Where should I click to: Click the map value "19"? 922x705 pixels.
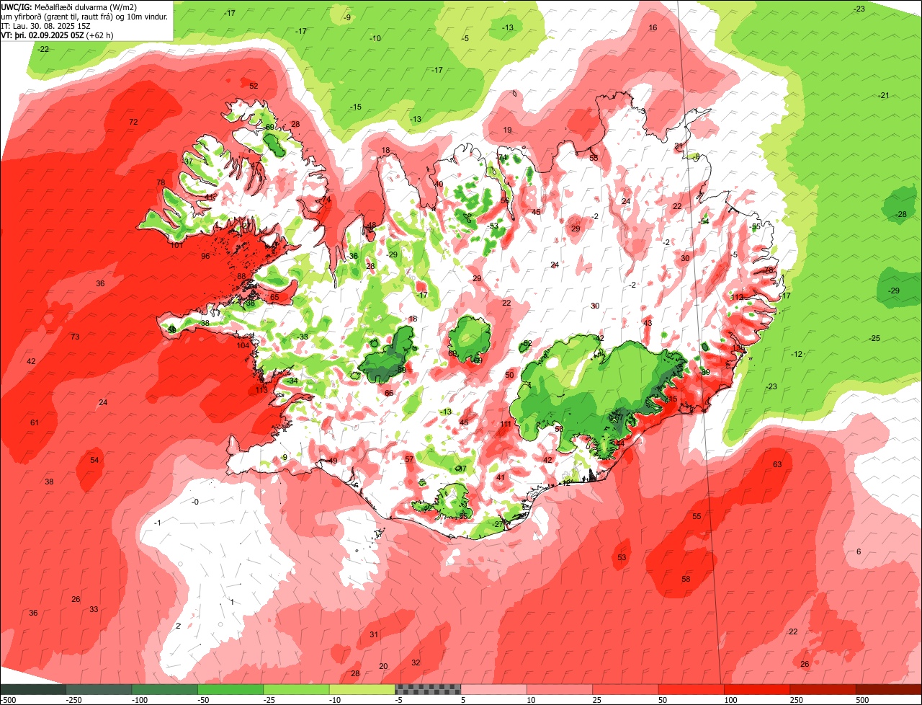[x=507, y=130]
